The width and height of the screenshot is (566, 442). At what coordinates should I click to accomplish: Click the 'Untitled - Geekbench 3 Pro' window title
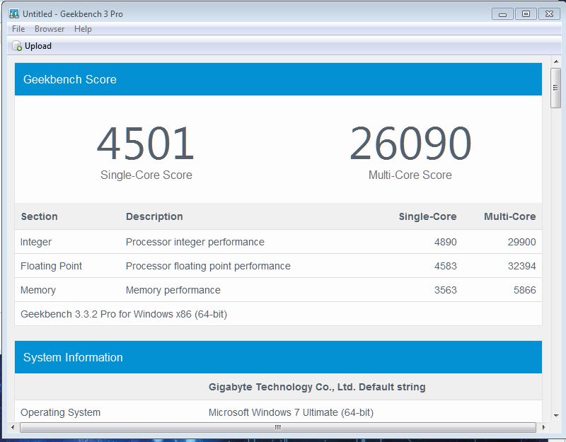73,14
